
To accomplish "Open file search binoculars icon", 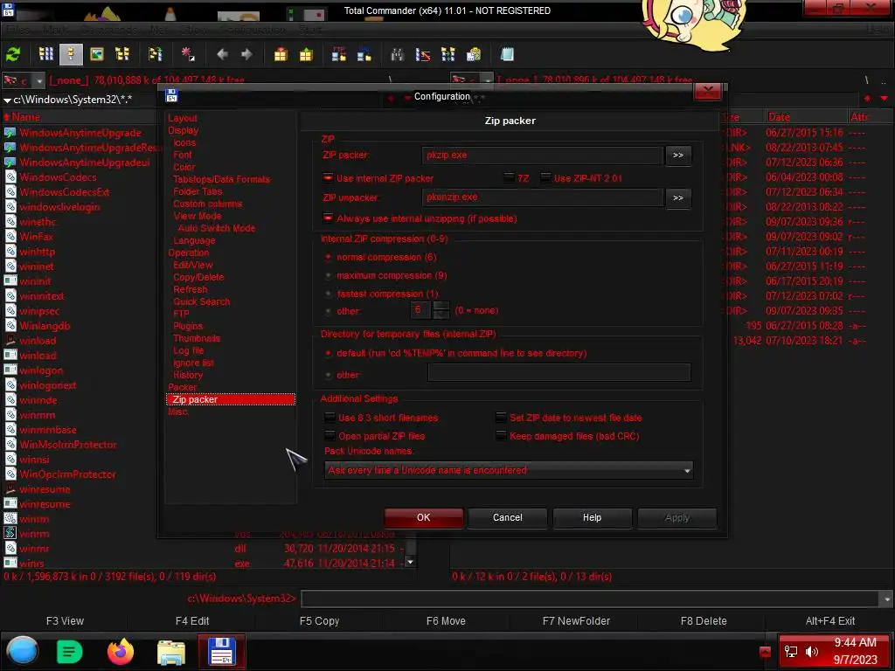I will pos(398,55).
